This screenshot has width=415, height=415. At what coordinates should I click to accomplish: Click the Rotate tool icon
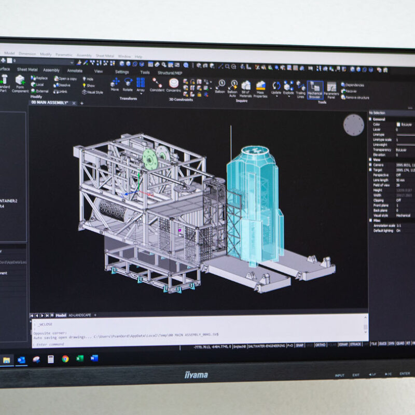(x=128, y=83)
